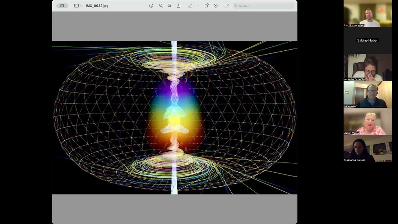Click the IMG_9932.jpg window title

click(97, 6)
